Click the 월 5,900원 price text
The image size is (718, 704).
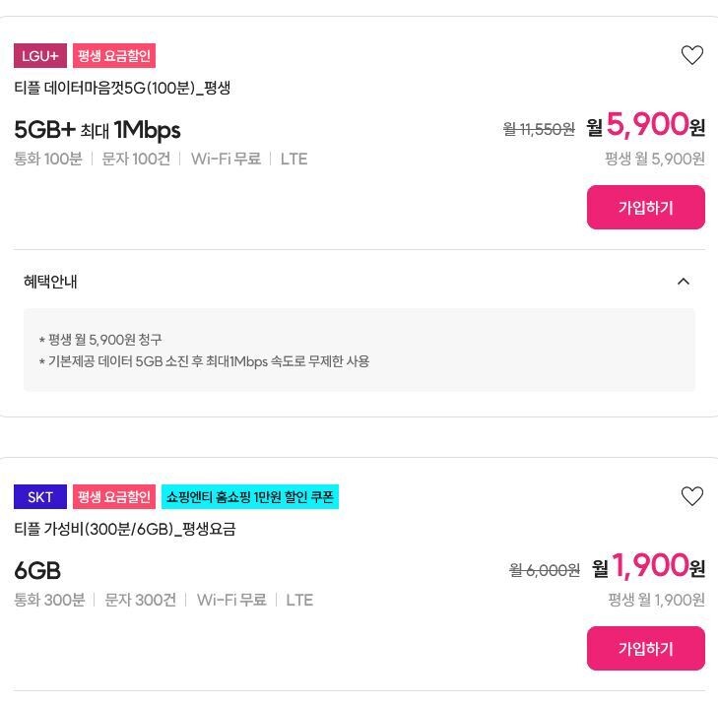click(x=646, y=126)
